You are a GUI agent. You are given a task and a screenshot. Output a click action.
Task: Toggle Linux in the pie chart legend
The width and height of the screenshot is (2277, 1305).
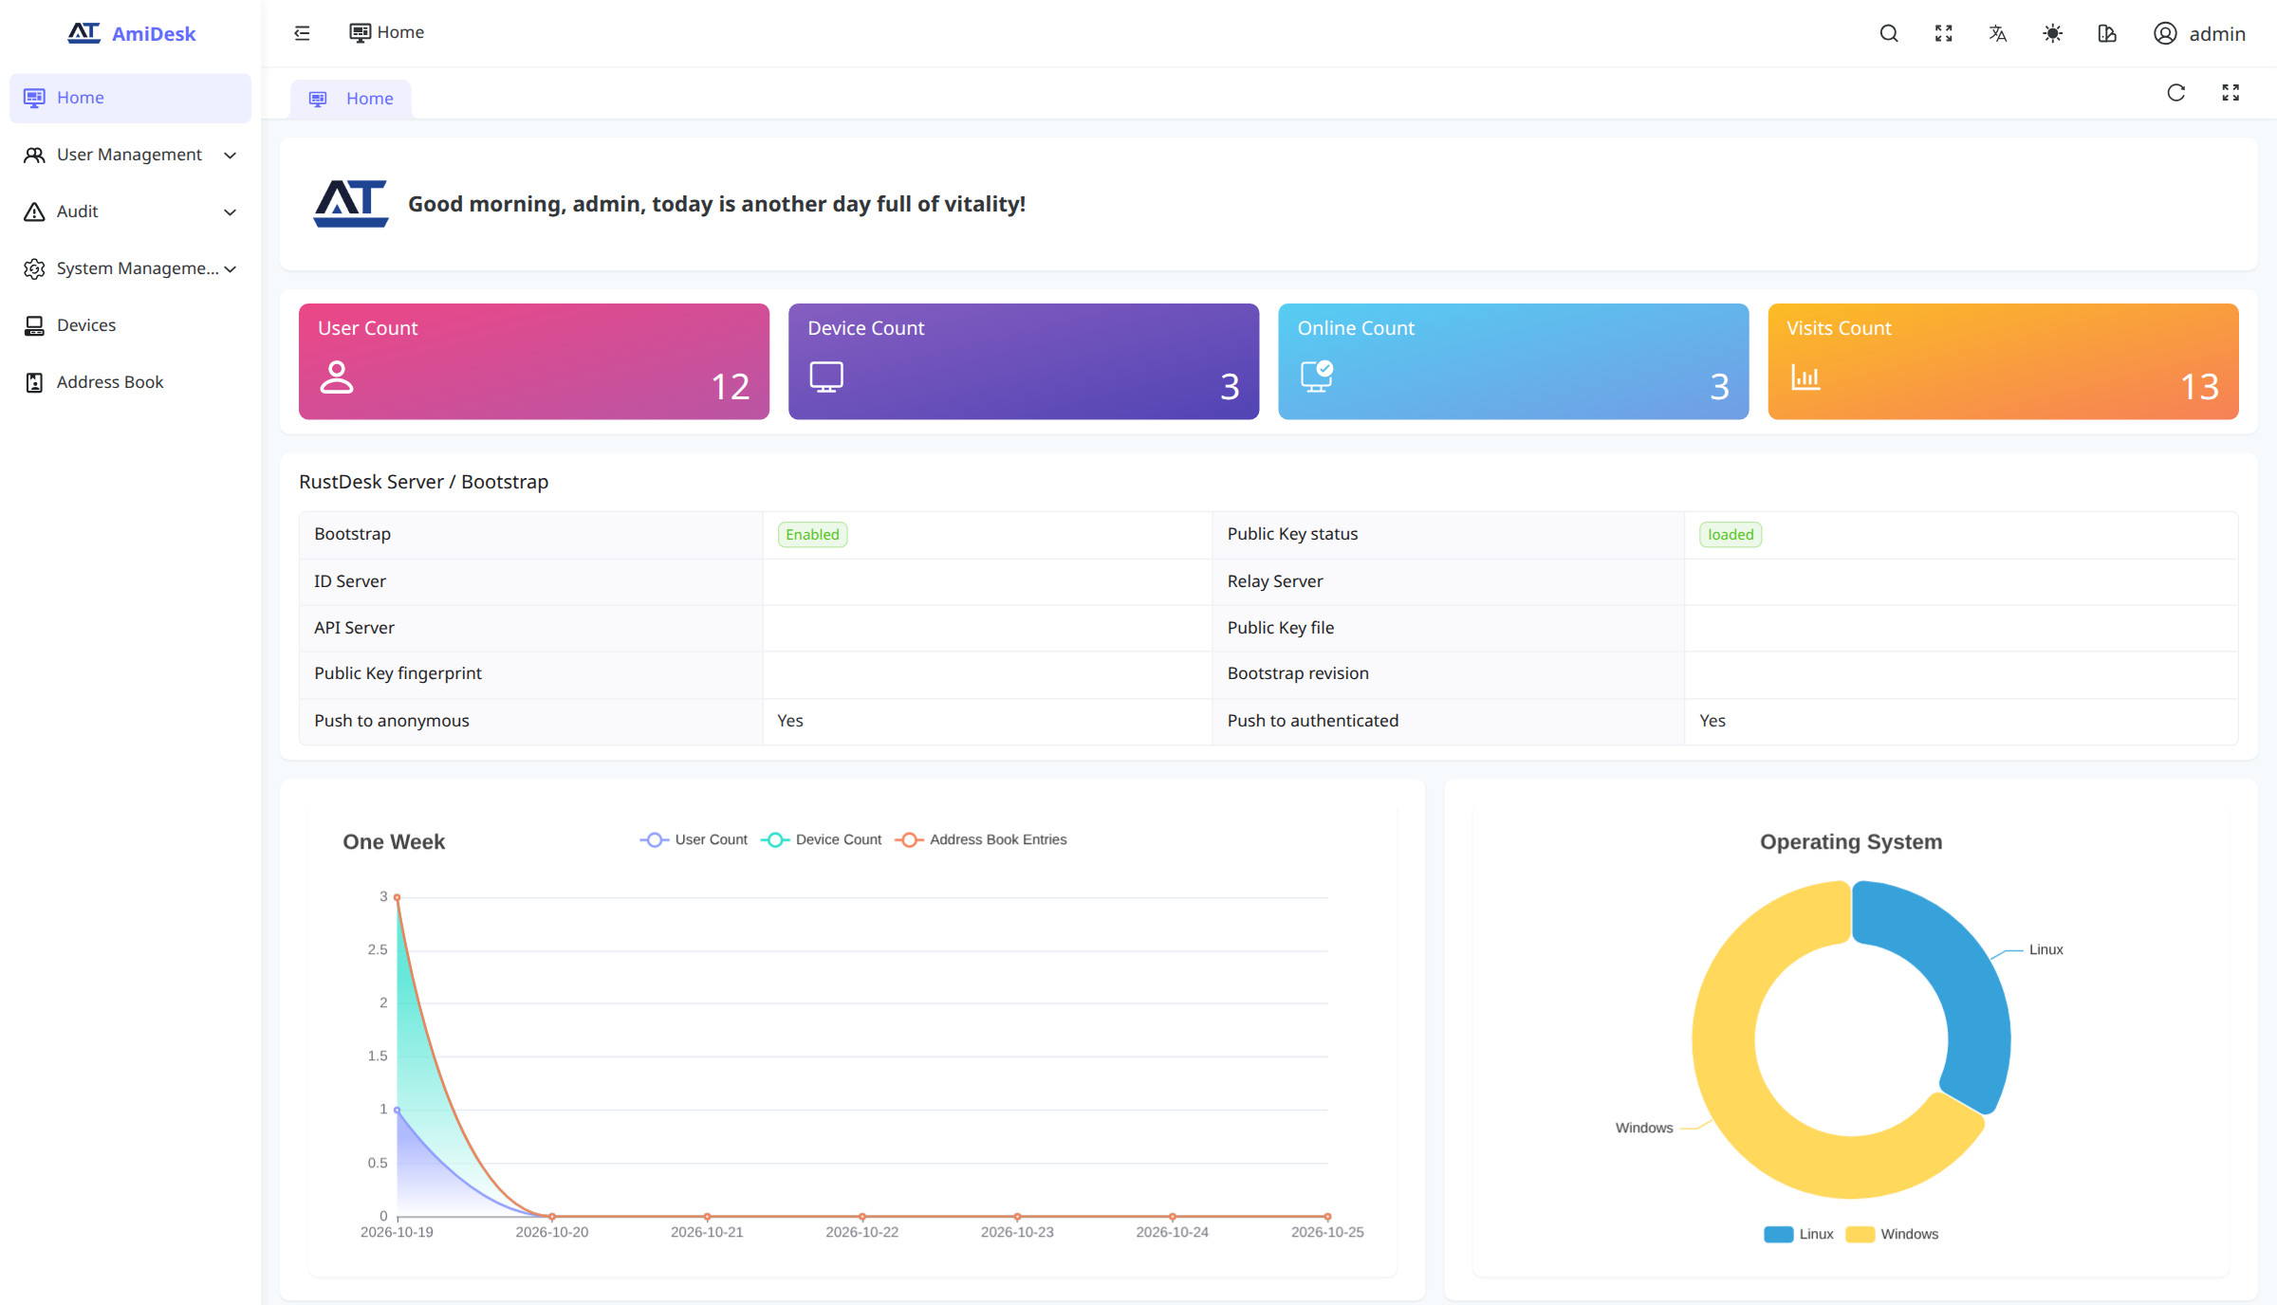(x=1799, y=1234)
